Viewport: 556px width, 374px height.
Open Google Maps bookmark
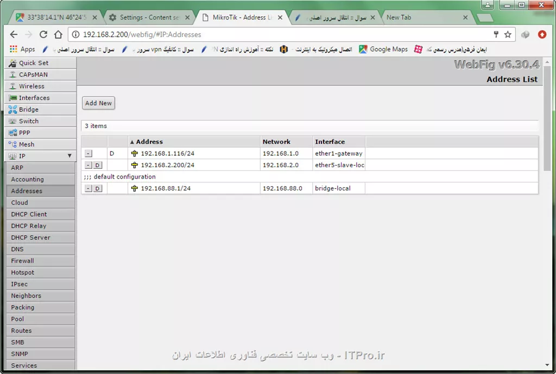pos(383,49)
